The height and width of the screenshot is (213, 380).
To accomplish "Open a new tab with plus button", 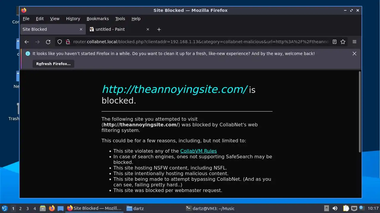I will [159, 29].
